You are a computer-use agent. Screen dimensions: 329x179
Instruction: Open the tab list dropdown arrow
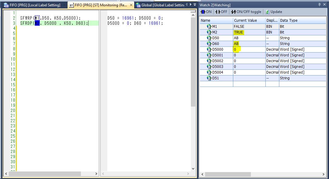195,5
